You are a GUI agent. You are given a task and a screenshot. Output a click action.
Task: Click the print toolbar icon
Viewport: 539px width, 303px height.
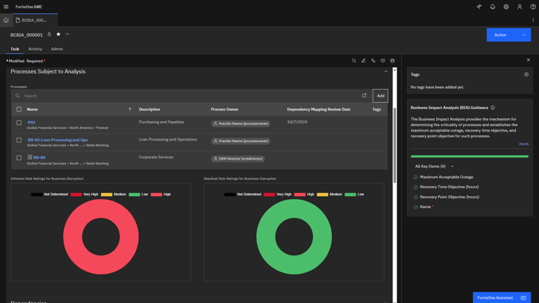tap(392, 61)
